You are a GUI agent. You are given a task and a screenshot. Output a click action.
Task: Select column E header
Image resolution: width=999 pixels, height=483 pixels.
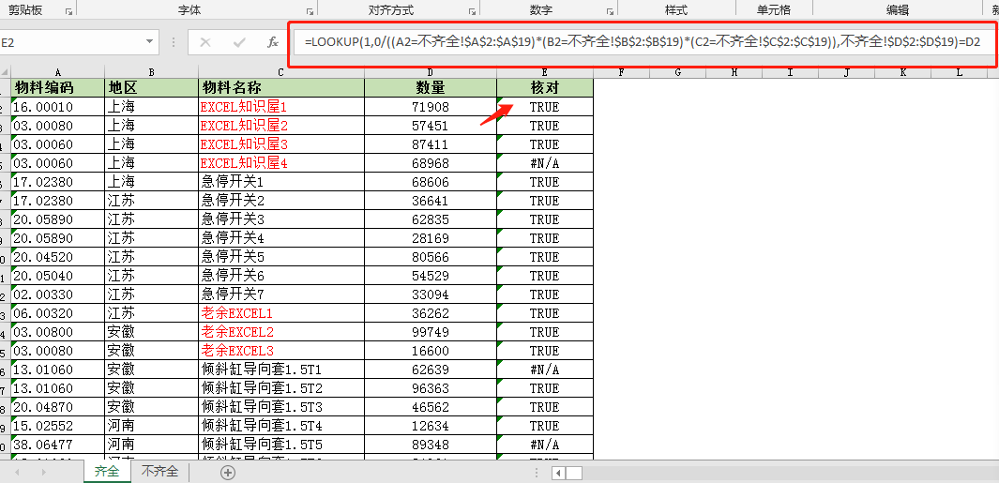(x=545, y=72)
